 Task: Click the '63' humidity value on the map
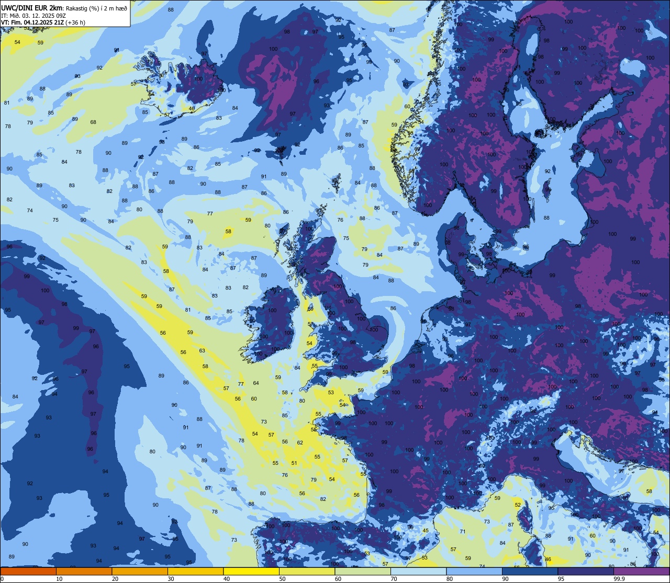tap(202, 350)
